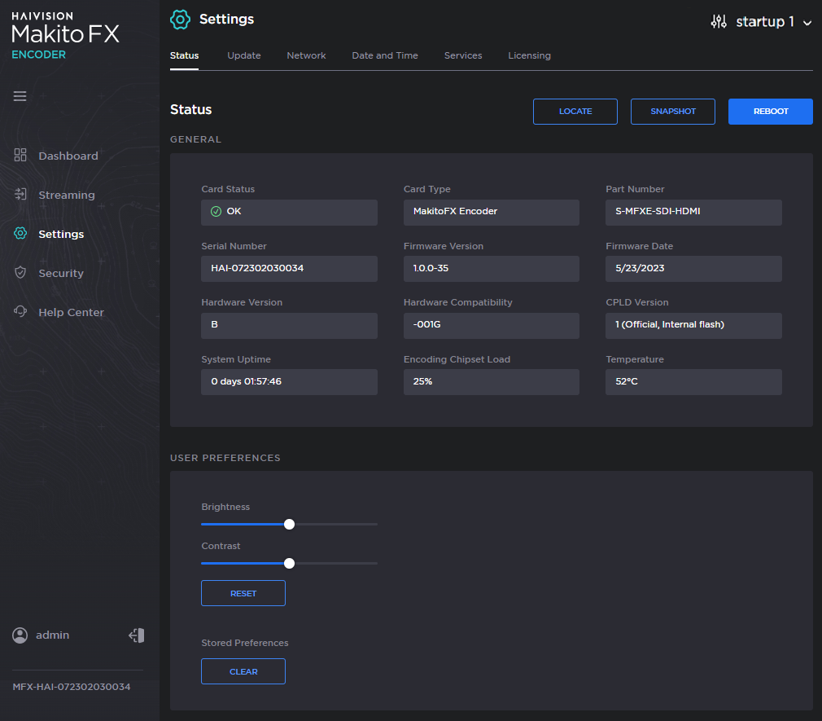Click the sign-out icon next to admin
This screenshot has width=822, height=721.
137,635
